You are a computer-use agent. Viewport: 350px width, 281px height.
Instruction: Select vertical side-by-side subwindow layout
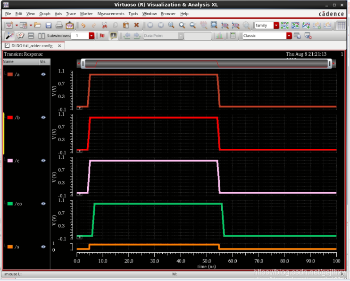(x=42, y=36)
